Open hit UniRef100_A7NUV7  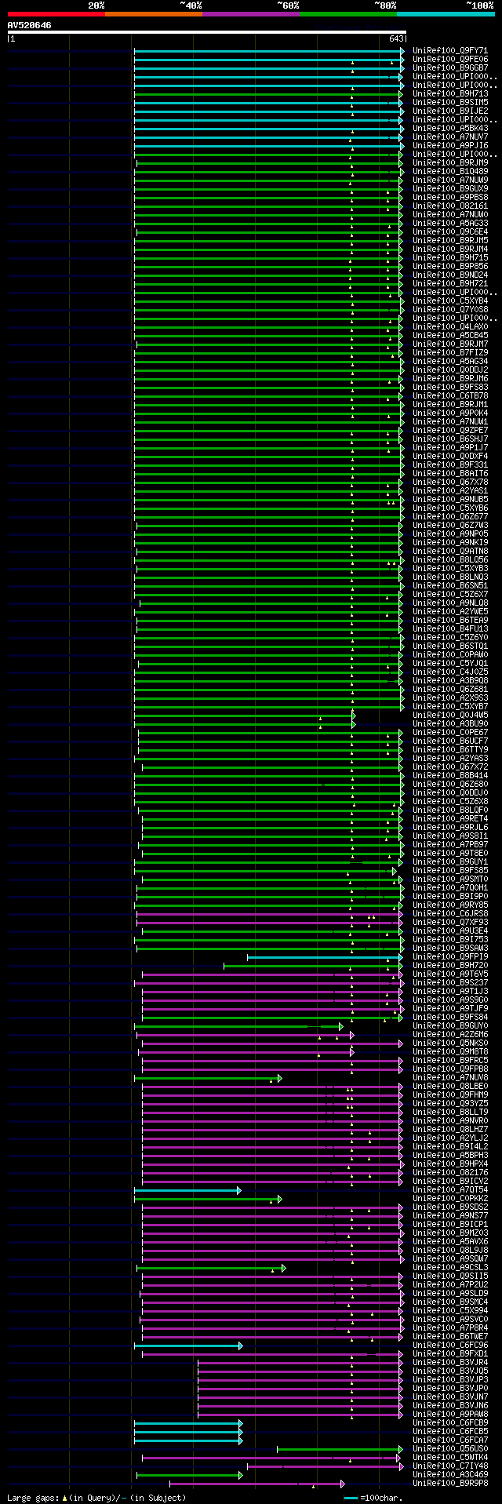[x=450, y=137]
